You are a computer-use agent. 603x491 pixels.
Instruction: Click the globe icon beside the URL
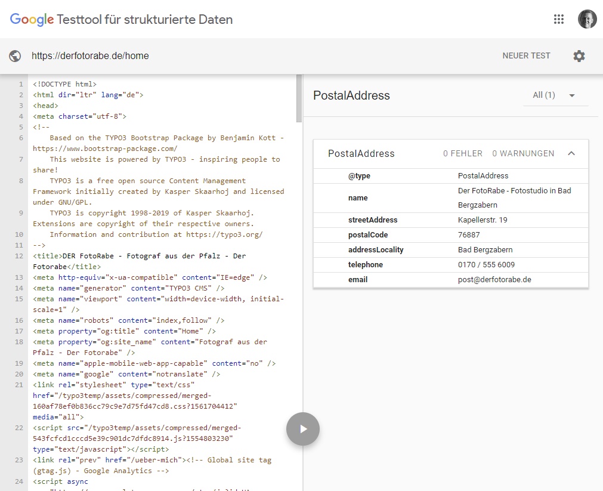tap(16, 56)
